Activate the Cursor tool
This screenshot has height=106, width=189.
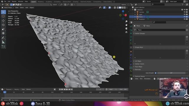tap(3, 16)
